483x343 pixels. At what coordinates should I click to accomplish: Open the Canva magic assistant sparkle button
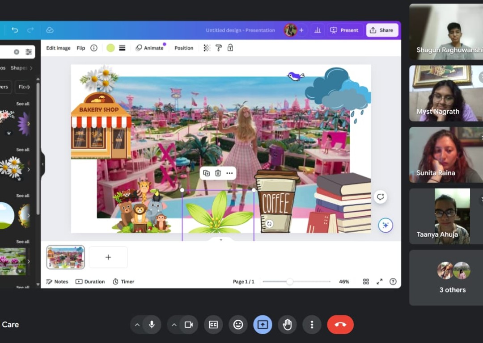[385, 226]
